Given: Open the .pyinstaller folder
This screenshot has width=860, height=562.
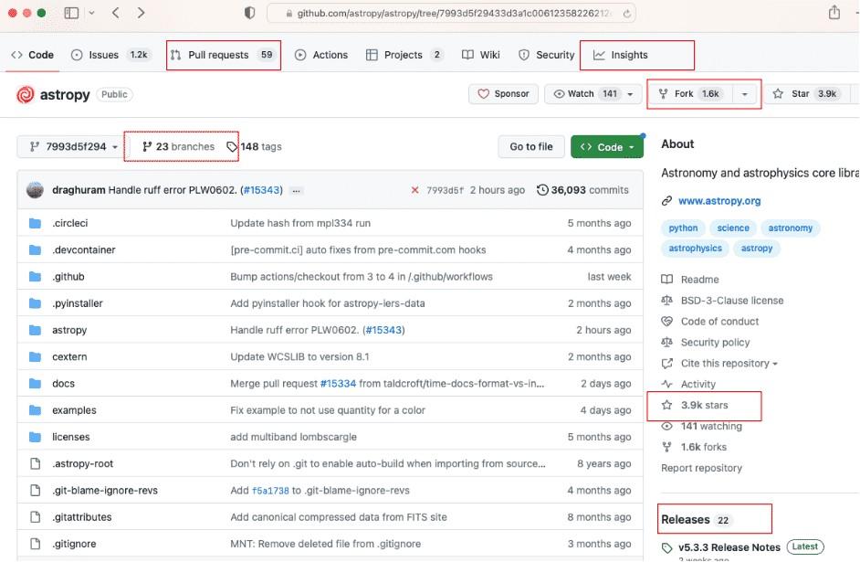Looking at the screenshot, I should coord(78,303).
